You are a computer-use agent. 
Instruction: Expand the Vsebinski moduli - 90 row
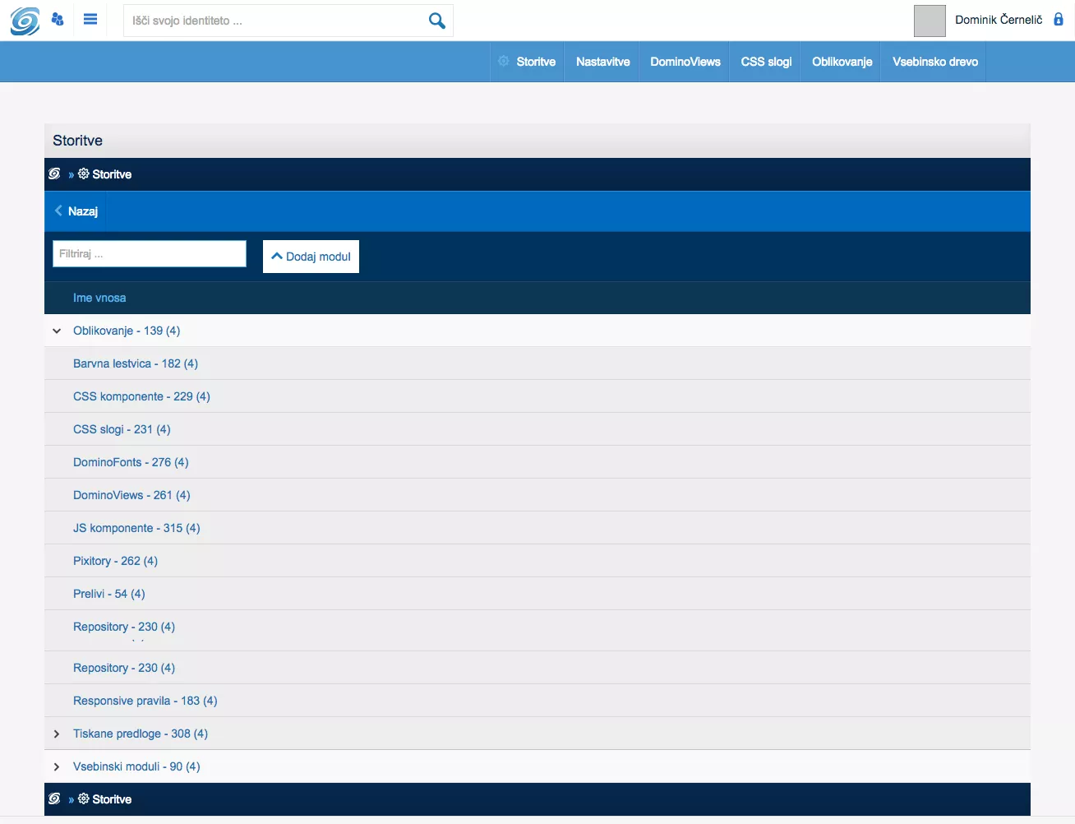tap(57, 766)
